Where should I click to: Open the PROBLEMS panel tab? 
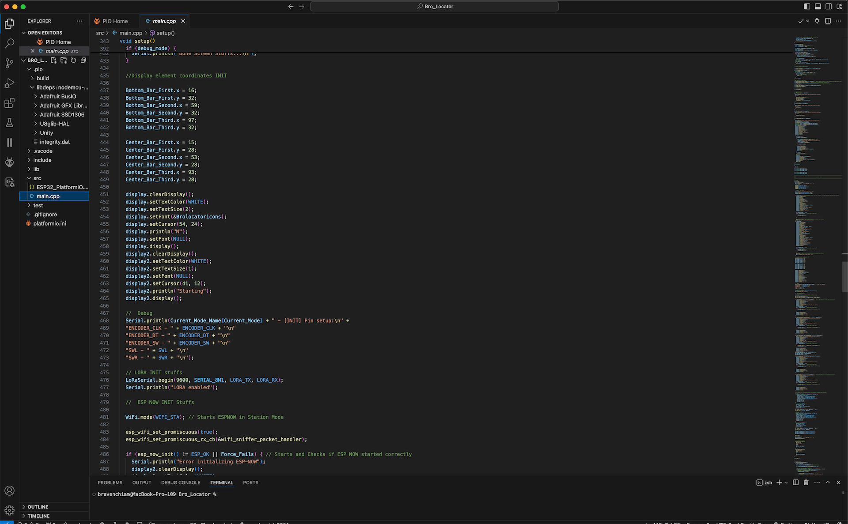(110, 483)
